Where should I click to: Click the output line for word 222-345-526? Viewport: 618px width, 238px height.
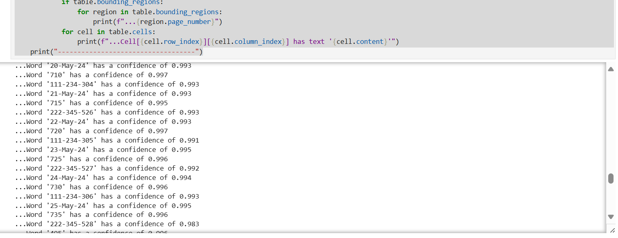[x=107, y=112]
